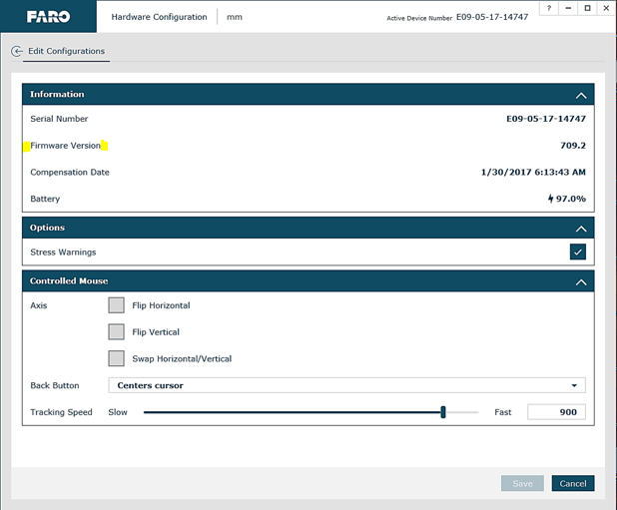Enable the Flip Horizontal checkbox
Image resolution: width=617 pixels, height=510 pixels.
pos(116,305)
